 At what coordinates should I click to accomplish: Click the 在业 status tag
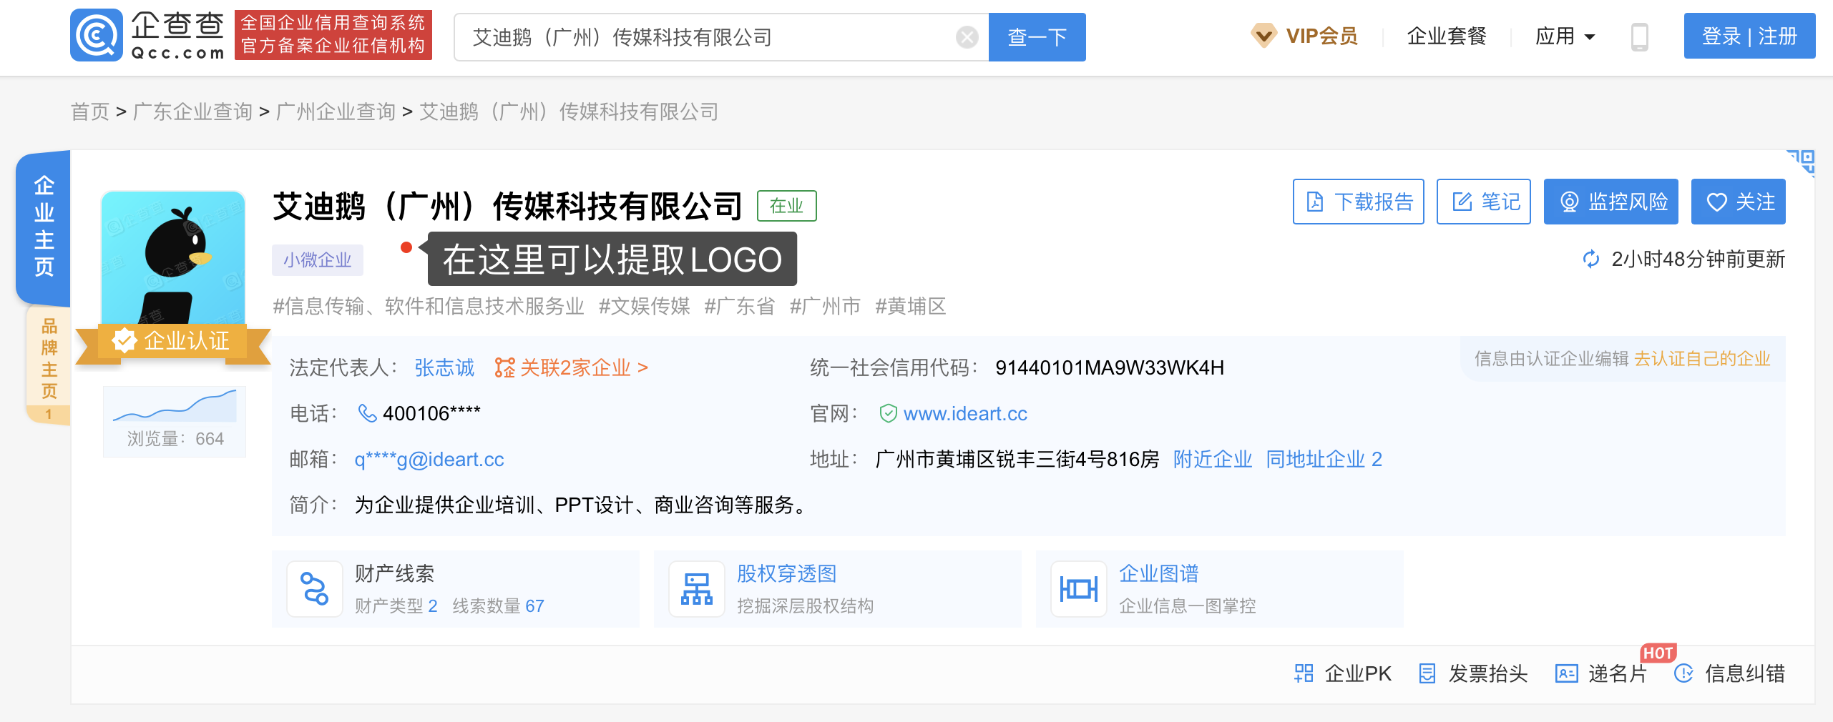(786, 206)
